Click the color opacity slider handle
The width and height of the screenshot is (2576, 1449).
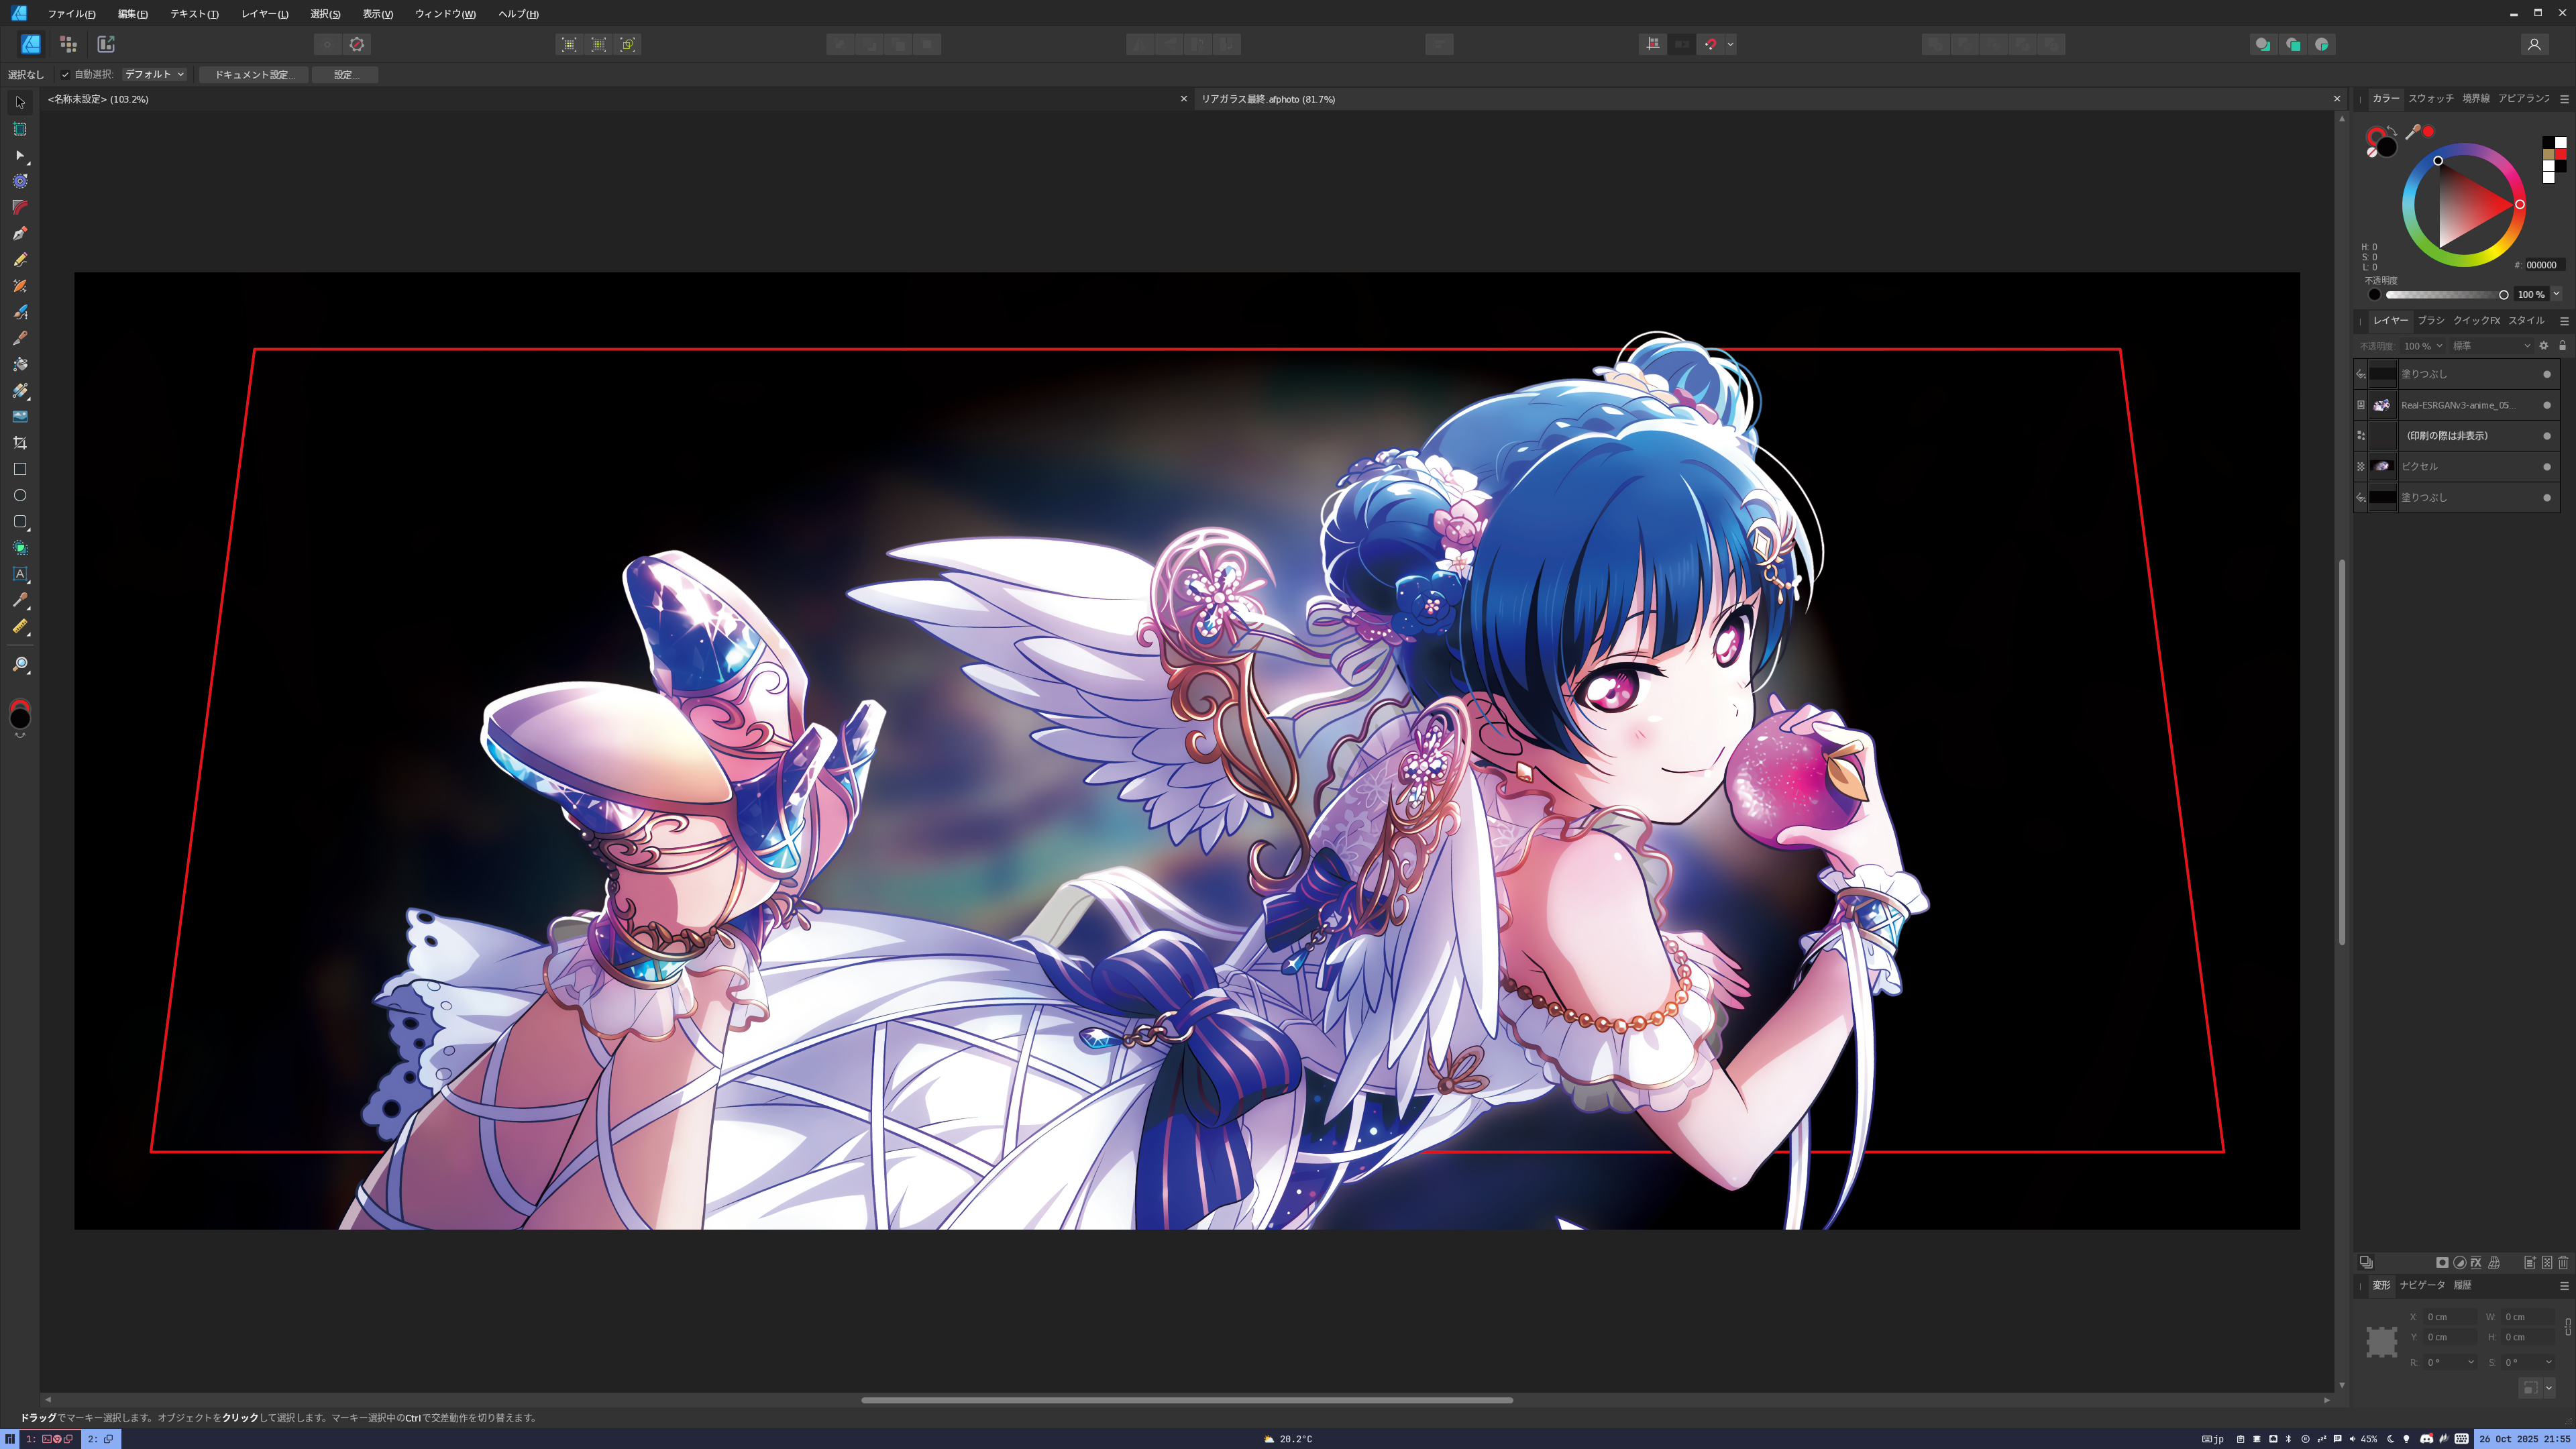click(2503, 295)
